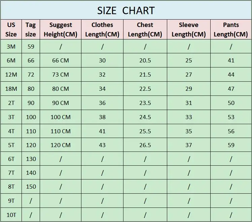Click the 22.5 chest length cell
The image size is (252, 222).
point(145,89)
